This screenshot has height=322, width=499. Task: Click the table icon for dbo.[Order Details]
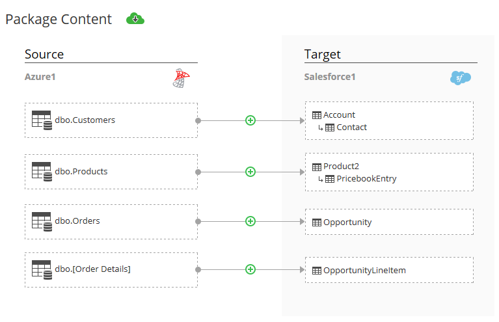[x=42, y=270]
